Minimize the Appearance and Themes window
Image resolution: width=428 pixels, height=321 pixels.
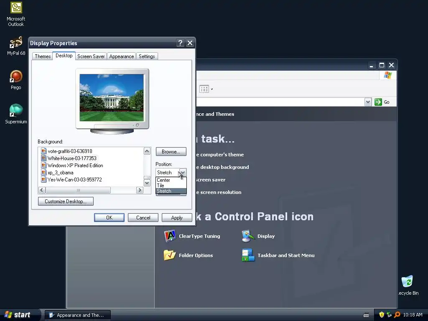point(371,65)
